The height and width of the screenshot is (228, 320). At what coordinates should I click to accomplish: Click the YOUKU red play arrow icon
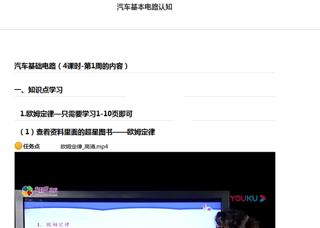click(x=262, y=198)
